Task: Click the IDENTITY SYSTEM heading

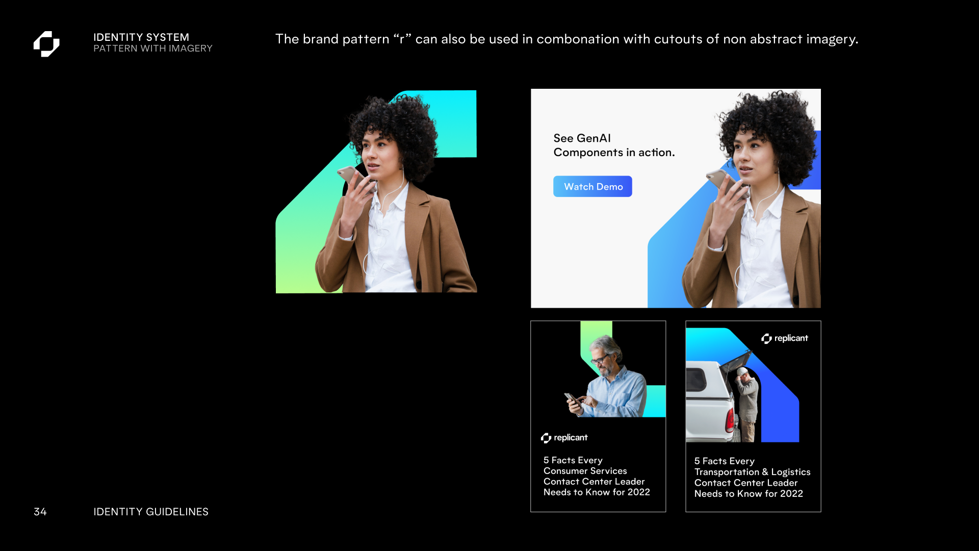Action: [141, 37]
